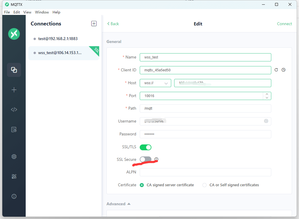Click SSL Secure info icon
The image size is (299, 219).
click(156, 159)
